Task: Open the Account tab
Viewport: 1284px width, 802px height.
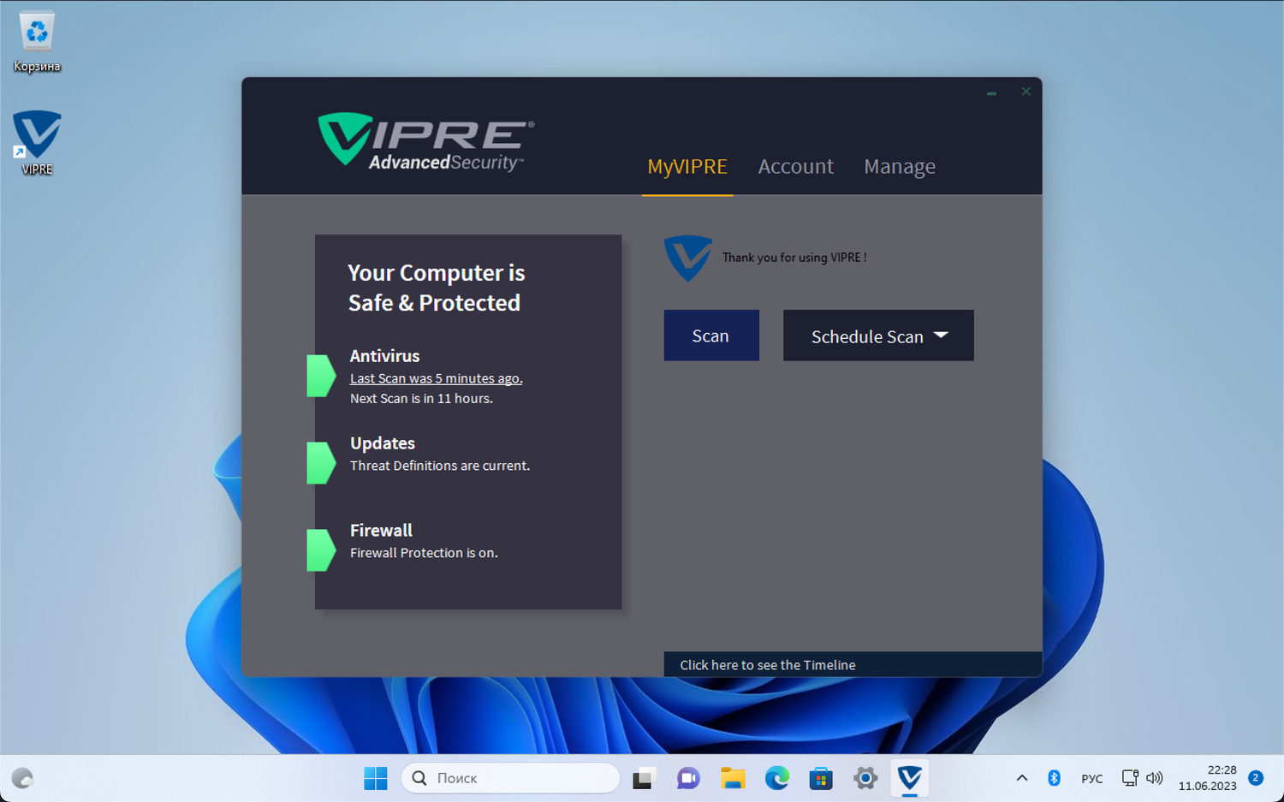Action: [x=795, y=166]
